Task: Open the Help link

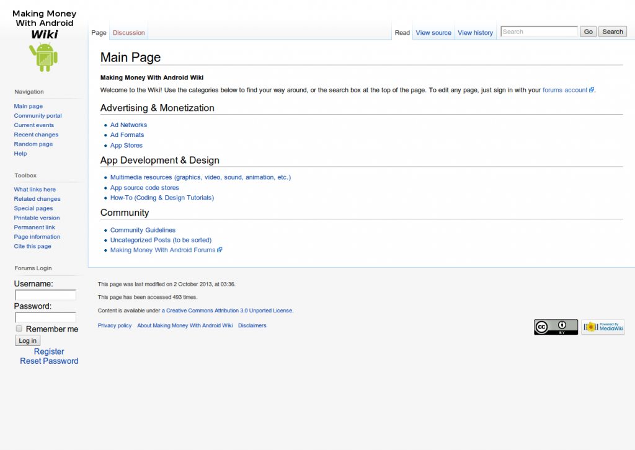Action: click(x=20, y=153)
